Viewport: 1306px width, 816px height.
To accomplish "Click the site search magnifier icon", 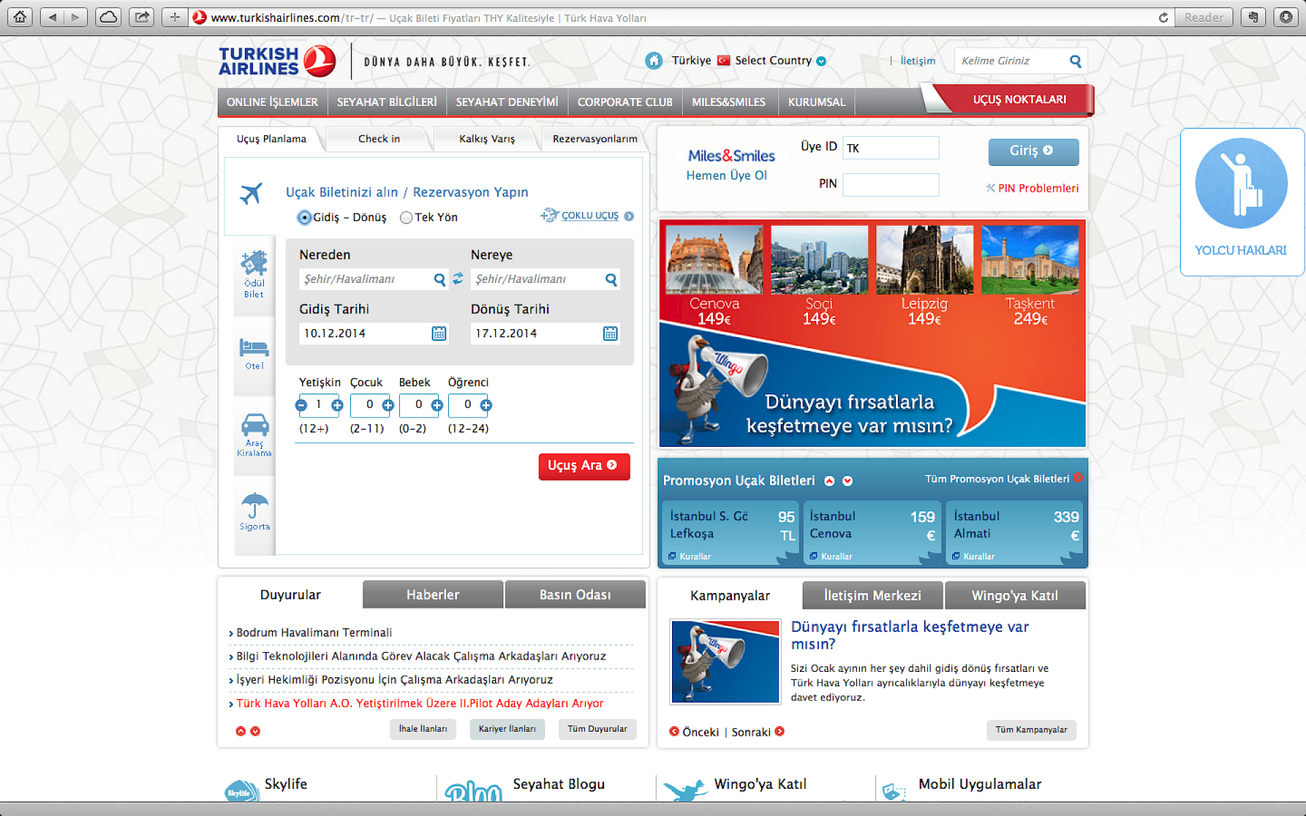I will 1075,61.
